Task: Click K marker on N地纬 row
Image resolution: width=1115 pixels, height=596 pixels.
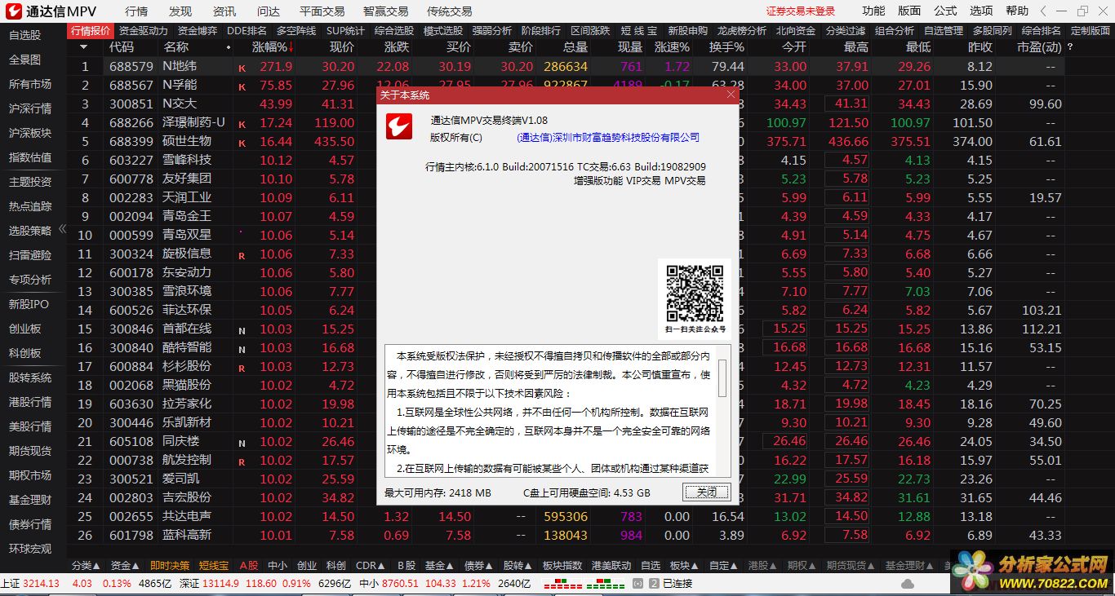Action: 242,68
